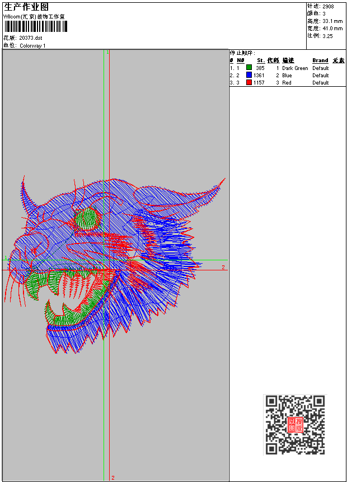Click the Colorway 1 label

32,45
